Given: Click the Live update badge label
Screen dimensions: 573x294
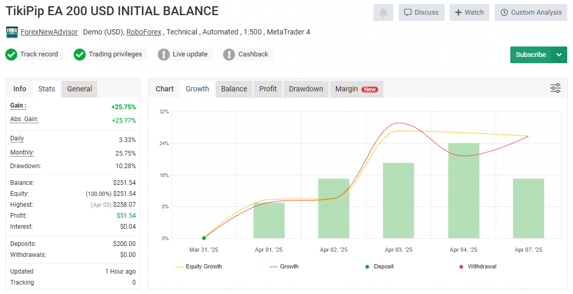Looking at the screenshot, I should 190,54.
